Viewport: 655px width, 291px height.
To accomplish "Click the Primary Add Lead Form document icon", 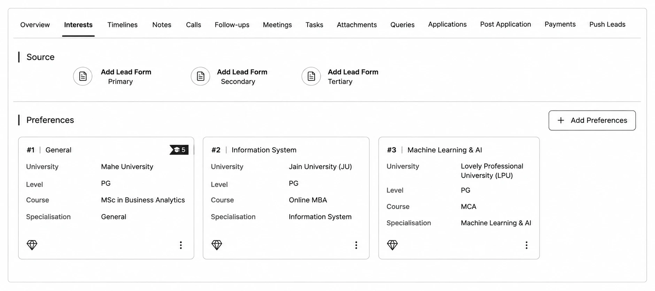I will tap(83, 76).
